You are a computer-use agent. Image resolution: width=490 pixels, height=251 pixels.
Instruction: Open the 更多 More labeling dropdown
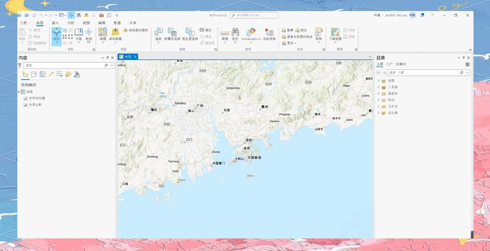point(289,43)
